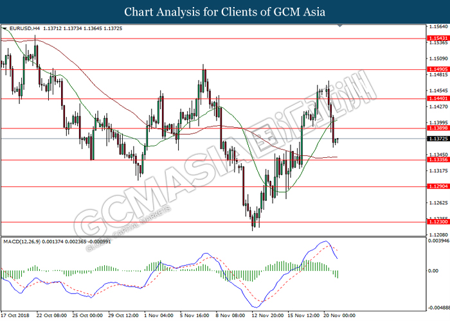Click the 25 Oct 00:00 time axis label
Image resolution: width=450 pixels, height=321 pixels.
pyautogui.click(x=87, y=316)
